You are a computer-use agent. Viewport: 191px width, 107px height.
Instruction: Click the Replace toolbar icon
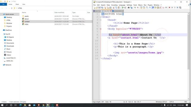(132, 7)
